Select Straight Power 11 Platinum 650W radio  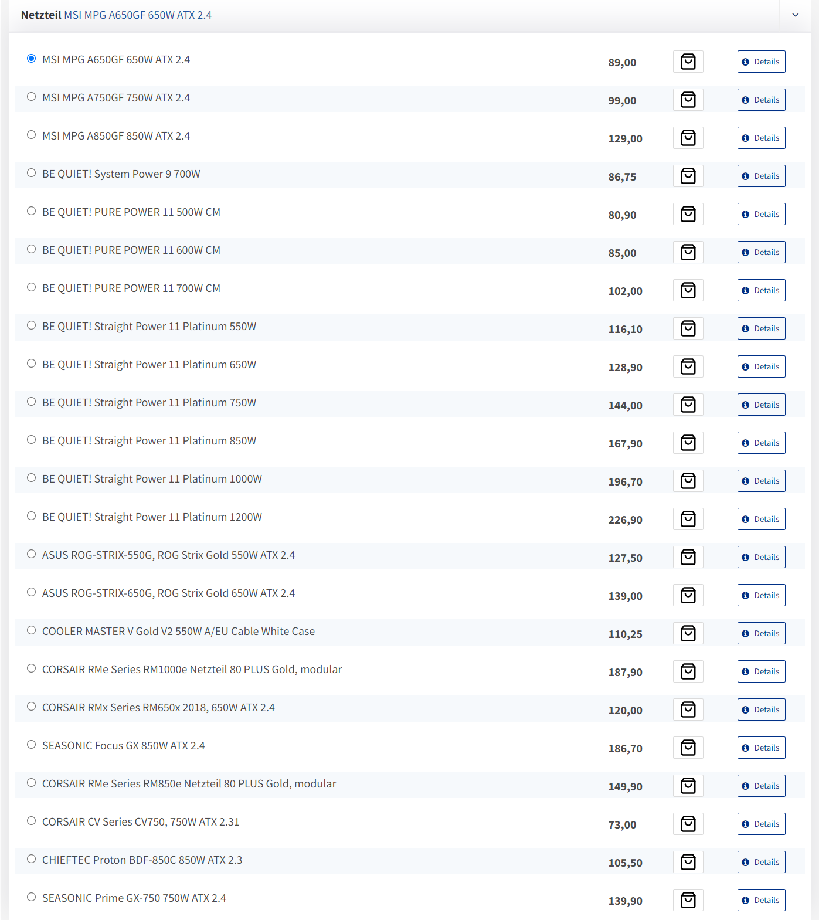point(32,364)
